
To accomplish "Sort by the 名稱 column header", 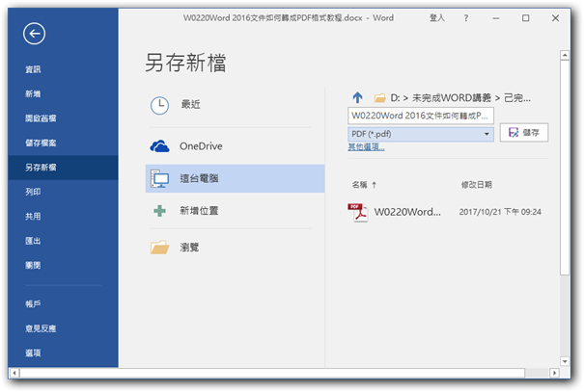I will pyautogui.click(x=359, y=185).
